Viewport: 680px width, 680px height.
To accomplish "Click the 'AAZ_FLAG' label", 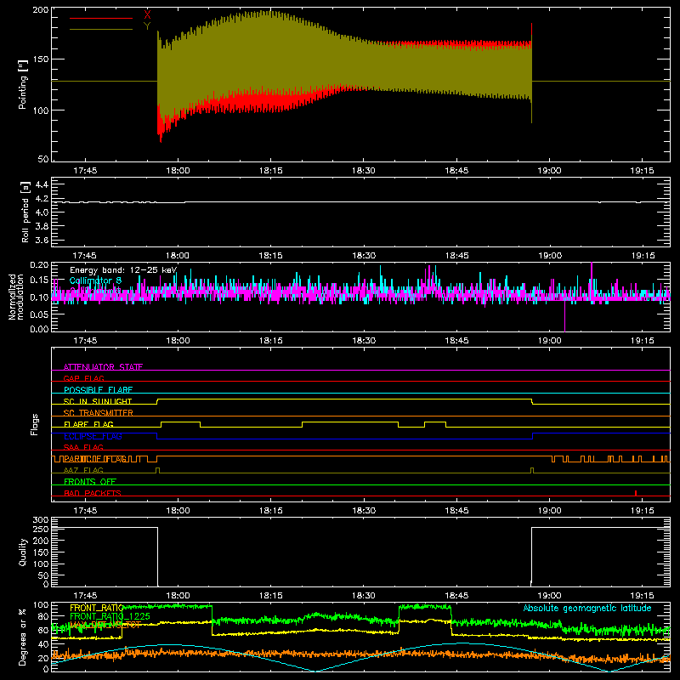I will (x=83, y=470).
